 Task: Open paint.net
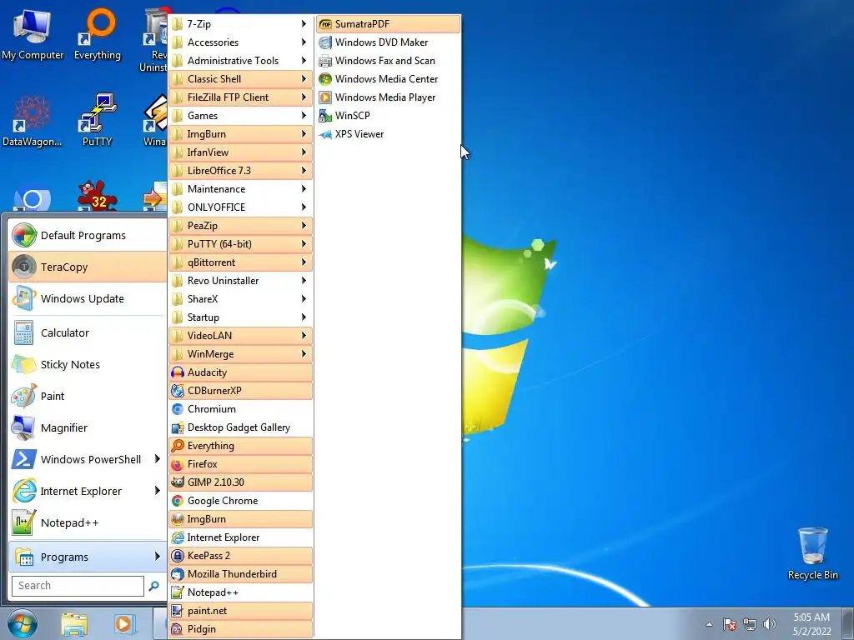(241, 611)
